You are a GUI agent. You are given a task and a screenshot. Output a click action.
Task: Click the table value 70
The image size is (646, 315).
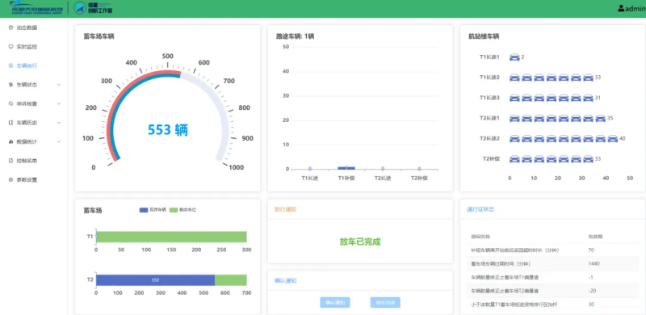point(592,250)
